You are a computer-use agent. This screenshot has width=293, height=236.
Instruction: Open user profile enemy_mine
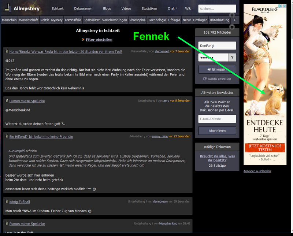tap(160, 136)
